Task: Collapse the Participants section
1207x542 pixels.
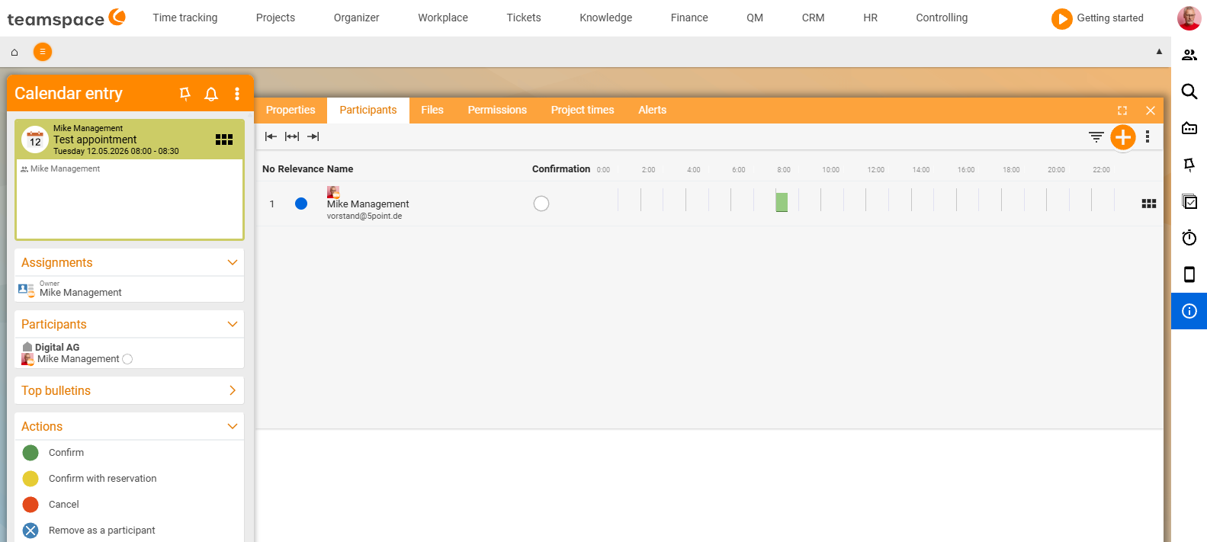Action: pos(233,324)
